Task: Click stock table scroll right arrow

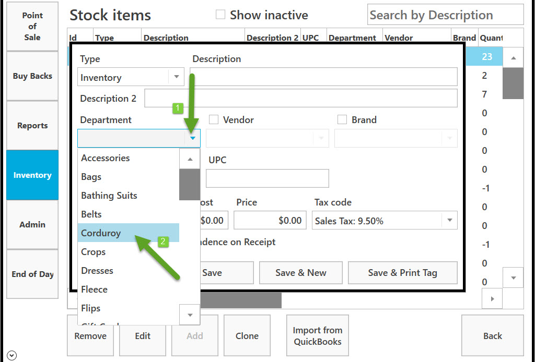Action: pyautogui.click(x=492, y=299)
